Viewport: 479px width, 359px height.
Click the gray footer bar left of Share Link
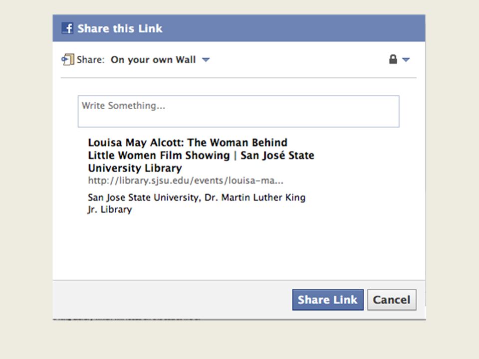172,300
